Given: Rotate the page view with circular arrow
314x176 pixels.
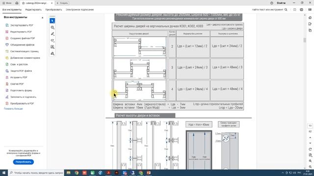Looking at the screenshot, I should 310,149.
